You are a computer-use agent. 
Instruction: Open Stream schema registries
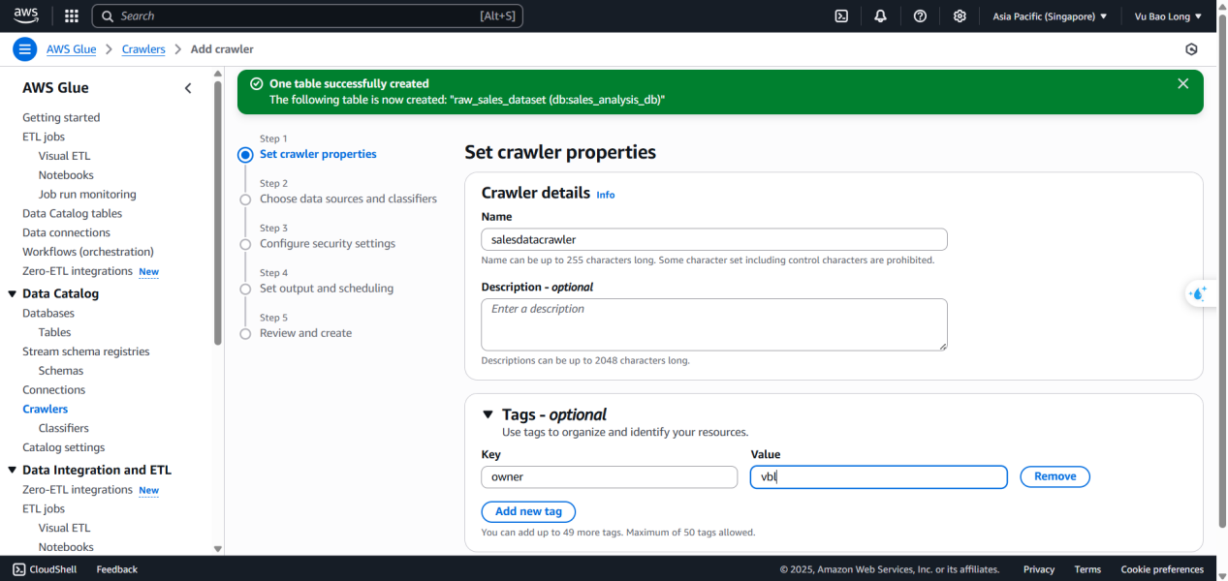pyautogui.click(x=86, y=352)
